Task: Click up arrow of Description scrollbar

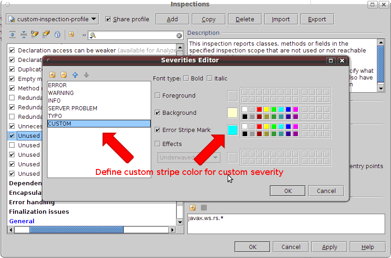Action: pyautogui.click(x=381, y=42)
